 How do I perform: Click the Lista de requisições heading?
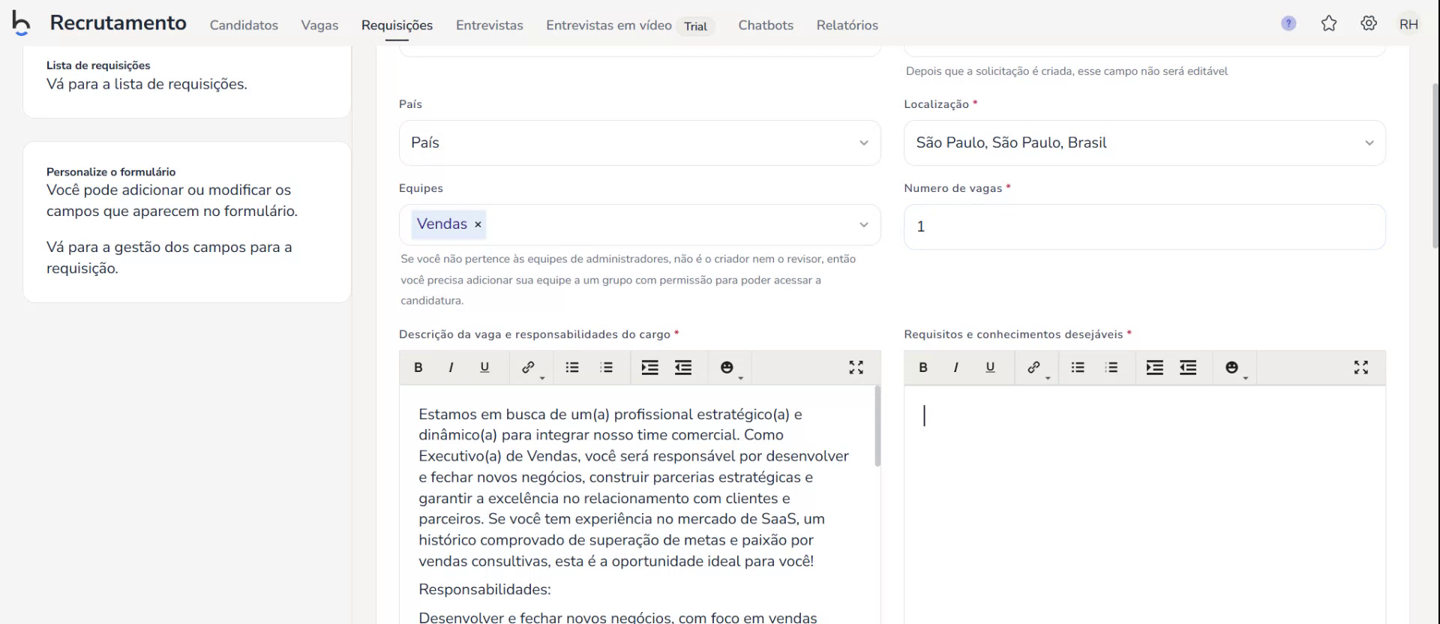(98, 65)
